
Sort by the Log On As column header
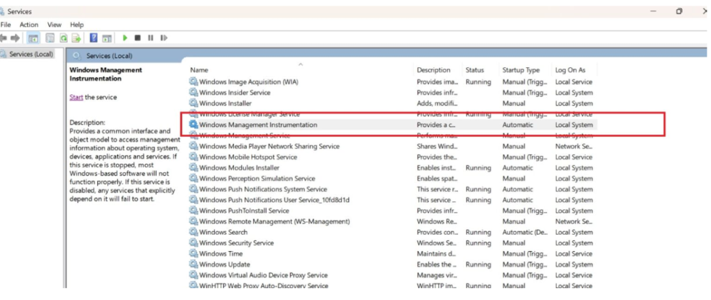point(570,70)
